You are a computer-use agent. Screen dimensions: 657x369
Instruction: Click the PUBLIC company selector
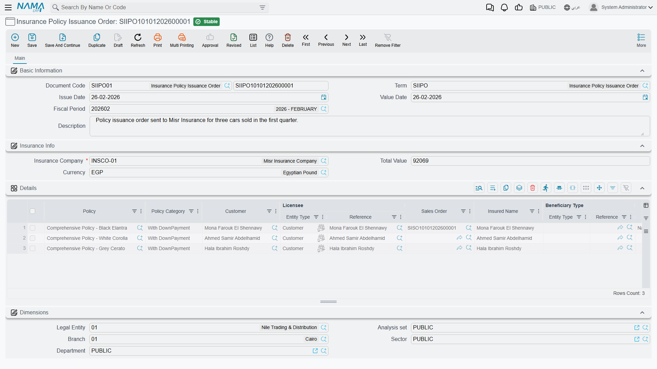(x=543, y=7)
